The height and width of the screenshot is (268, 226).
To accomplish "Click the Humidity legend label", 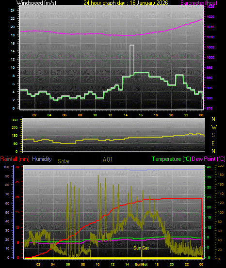I will (42, 159).
